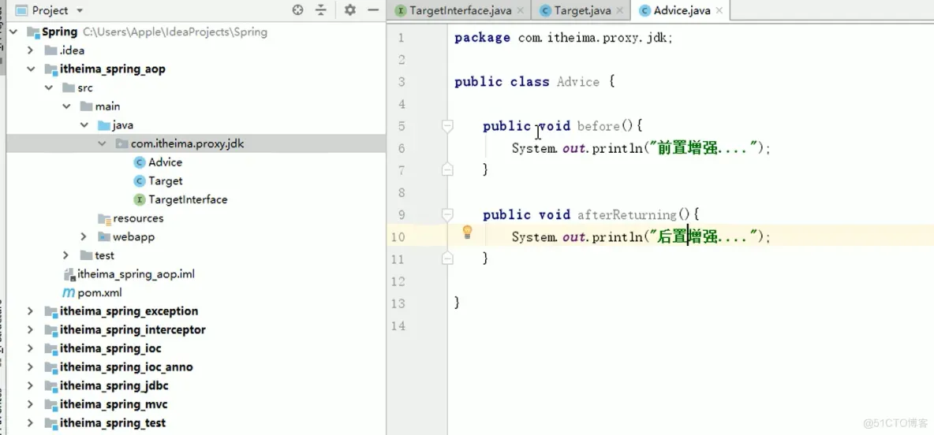Click the interface icon on TargetInterface.java tab
This screenshot has width=934, height=435.
tap(402, 11)
